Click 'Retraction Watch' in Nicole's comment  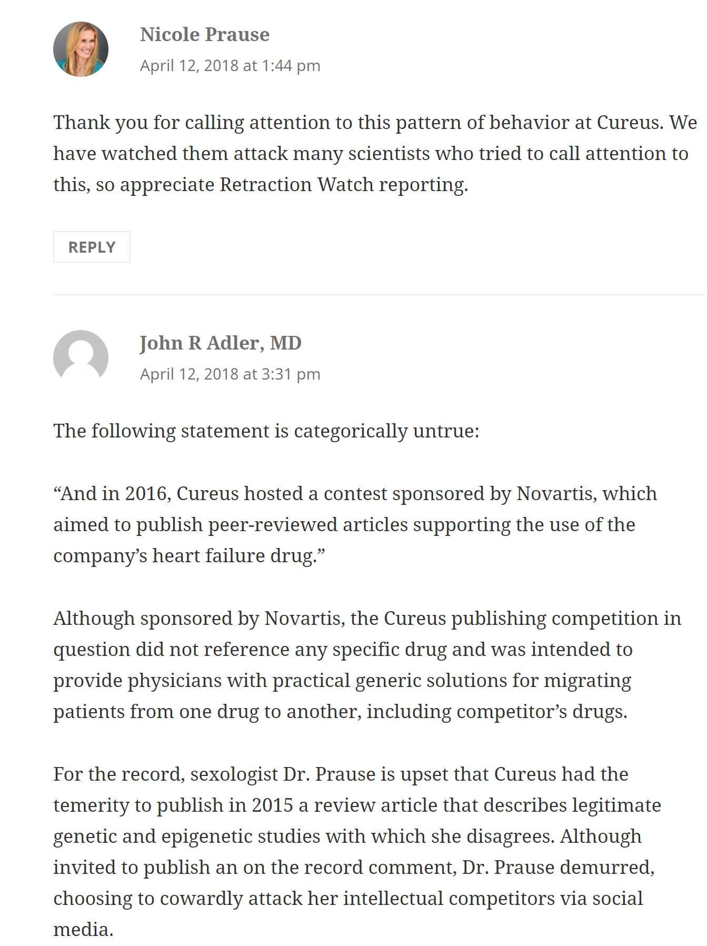tap(296, 185)
